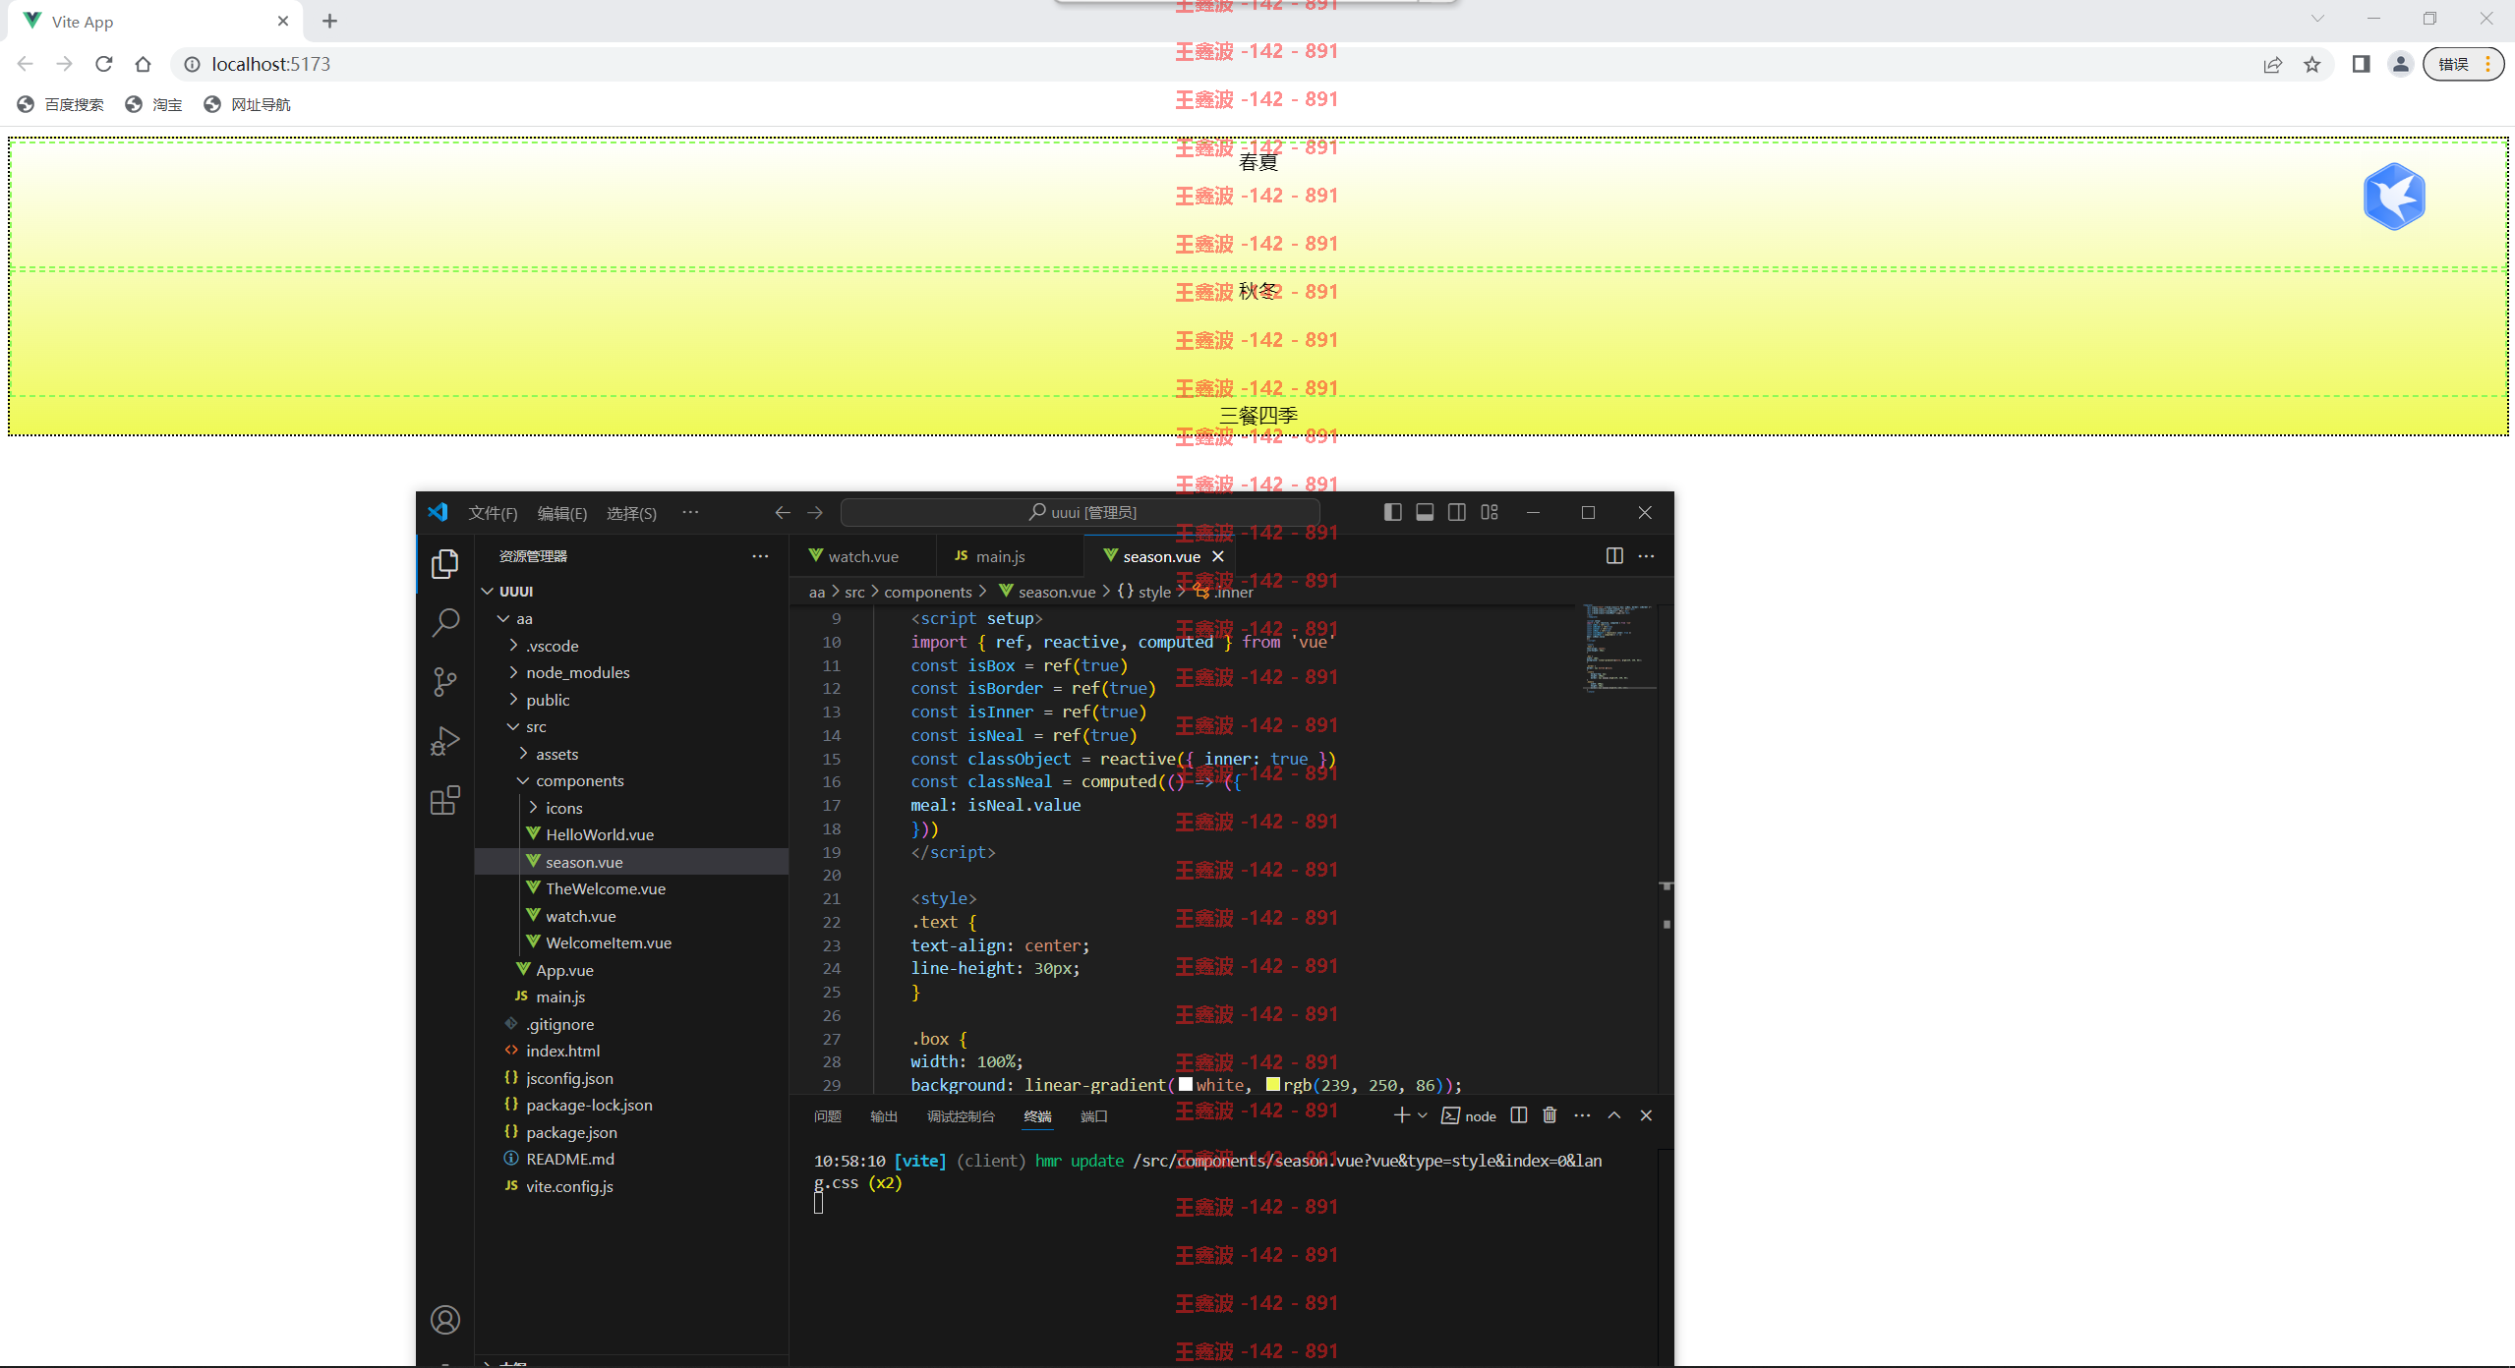Open the Accounts icon in activity bar
The width and height of the screenshot is (2515, 1368).
pos(444,1320)
